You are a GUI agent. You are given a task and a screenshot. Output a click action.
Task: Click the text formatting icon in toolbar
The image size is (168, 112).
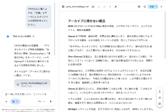coord(116,6)
